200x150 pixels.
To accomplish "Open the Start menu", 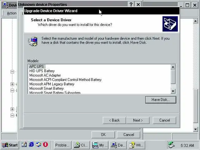I will (10, 145).
